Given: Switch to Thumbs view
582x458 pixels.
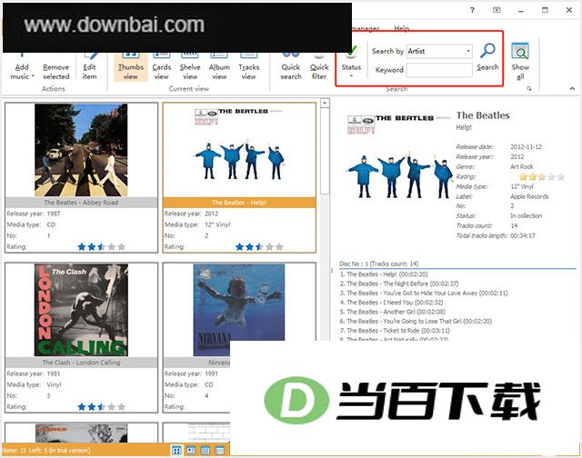Looking at the screenshot, I should 130,66.
